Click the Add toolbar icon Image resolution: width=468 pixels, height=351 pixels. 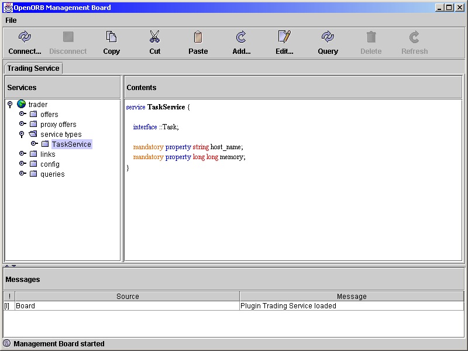[241, 37]
